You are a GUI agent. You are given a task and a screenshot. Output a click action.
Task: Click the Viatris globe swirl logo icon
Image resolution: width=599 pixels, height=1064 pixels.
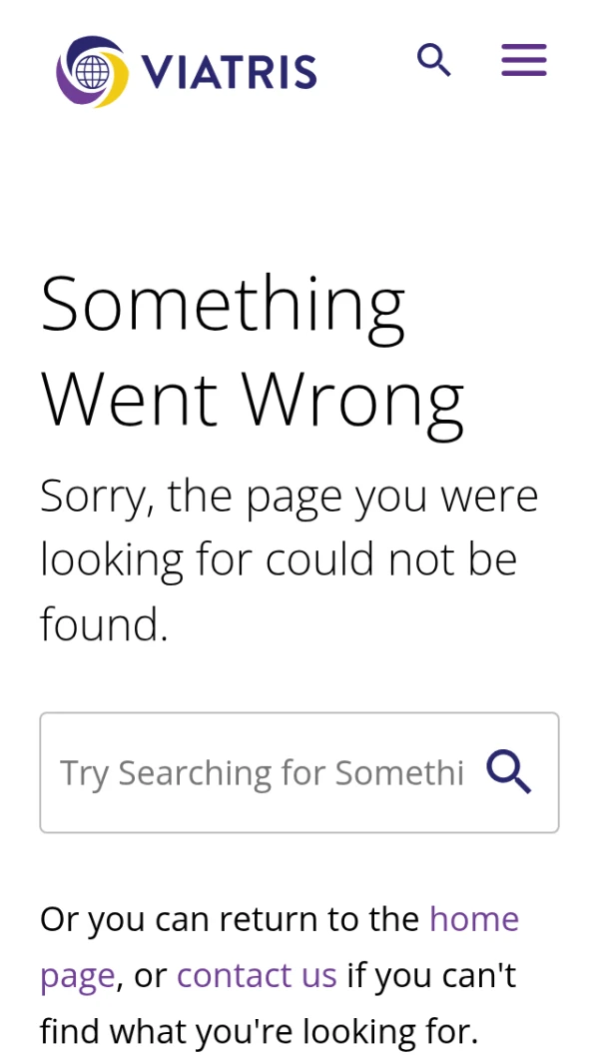tap(92, 71)
